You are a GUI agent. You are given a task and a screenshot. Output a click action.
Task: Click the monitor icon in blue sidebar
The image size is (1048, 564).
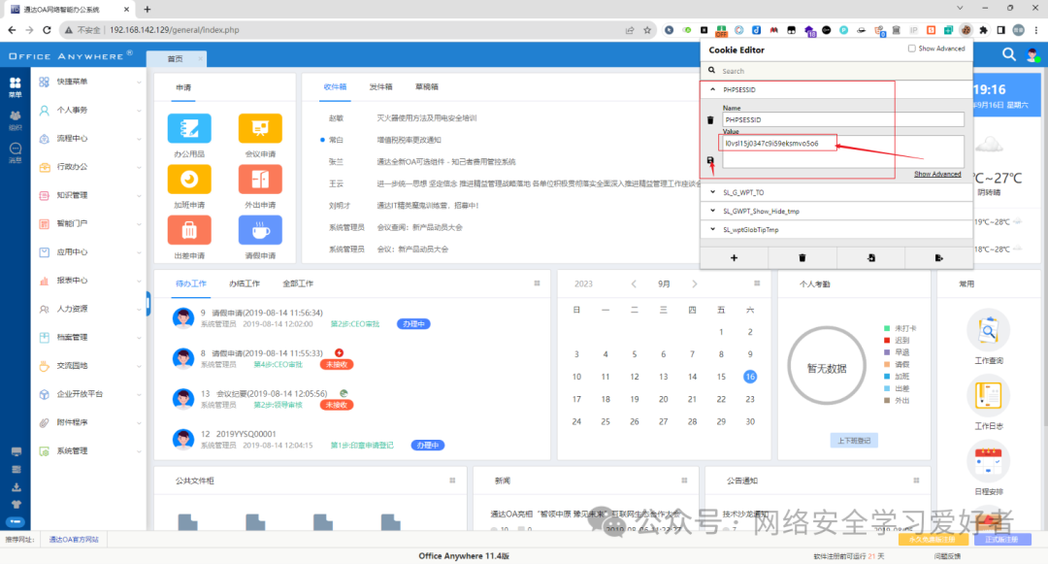click(16, 451)
